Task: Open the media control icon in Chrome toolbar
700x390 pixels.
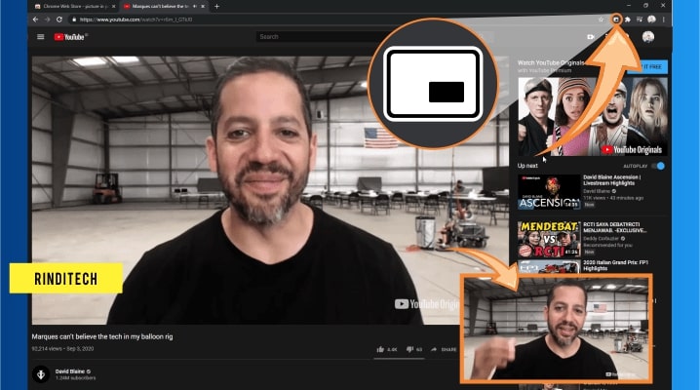Action: tap(640, 19)
